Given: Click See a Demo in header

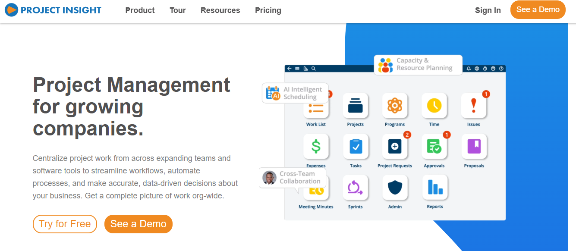Looking at the screenshot, I should tap(538, 9).
